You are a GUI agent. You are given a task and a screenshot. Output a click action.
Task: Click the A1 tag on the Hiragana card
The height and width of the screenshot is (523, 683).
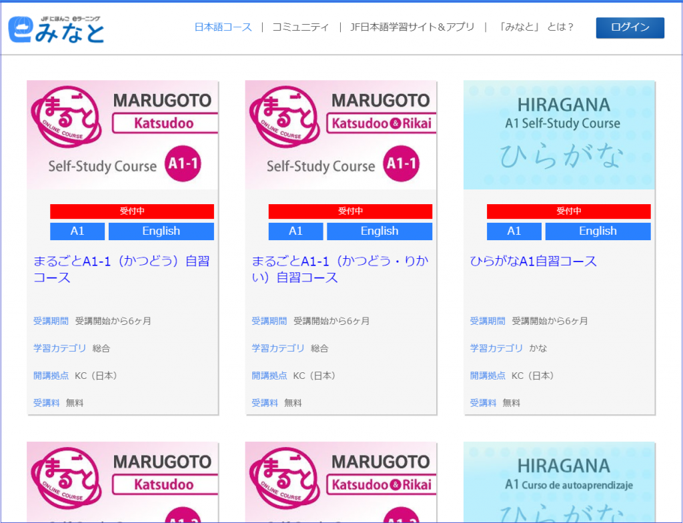[514, 231]
